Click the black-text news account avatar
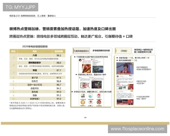The height and width of the screenshot is (136, 170). tap(83, 96)
